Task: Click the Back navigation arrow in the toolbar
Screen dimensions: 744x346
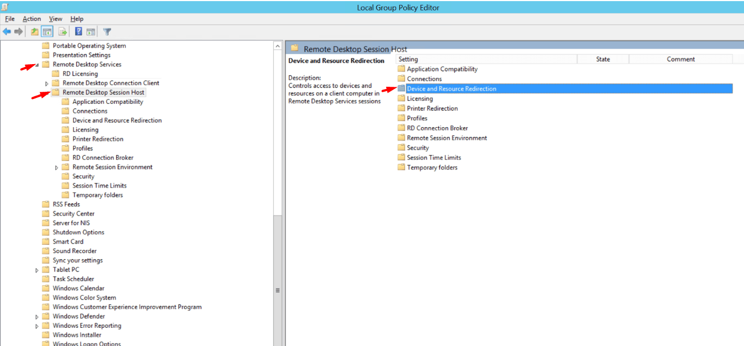Action: pos(7,32)
